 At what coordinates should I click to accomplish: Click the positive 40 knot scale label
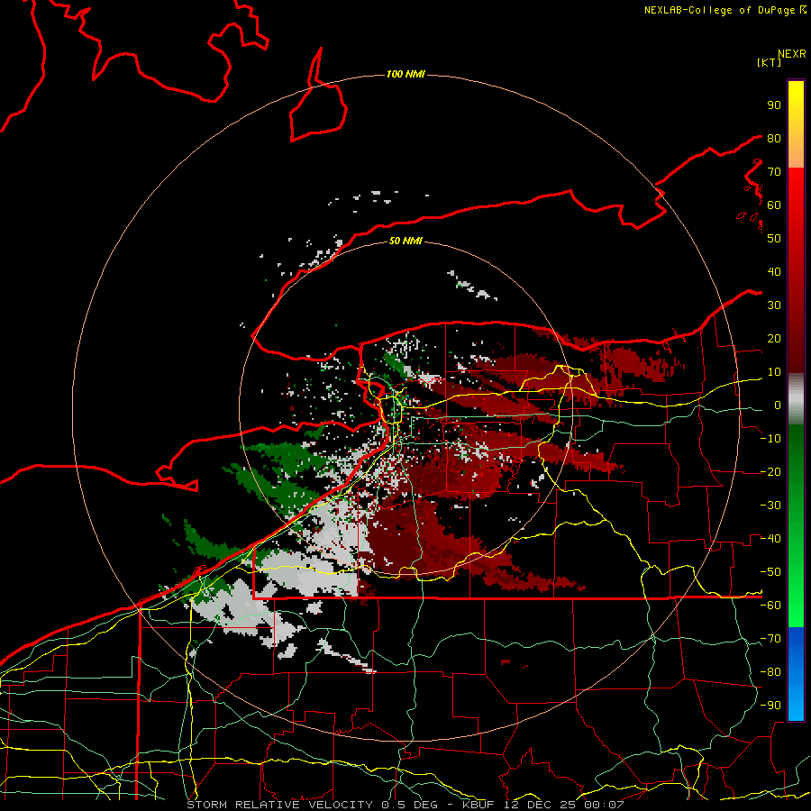[x=774, y=271]
